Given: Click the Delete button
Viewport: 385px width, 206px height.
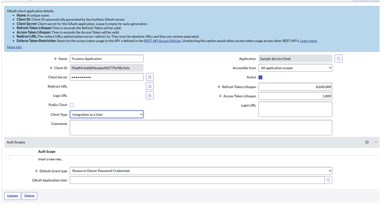Looking at the screenshot, I should click(x=30, y=196).
